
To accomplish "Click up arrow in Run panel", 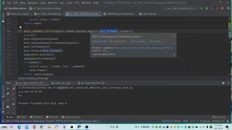I will coord(13,94).
